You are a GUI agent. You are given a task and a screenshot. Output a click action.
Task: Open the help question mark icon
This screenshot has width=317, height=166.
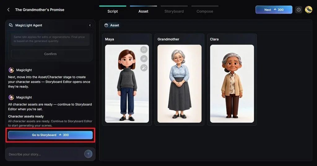point(299,10)
